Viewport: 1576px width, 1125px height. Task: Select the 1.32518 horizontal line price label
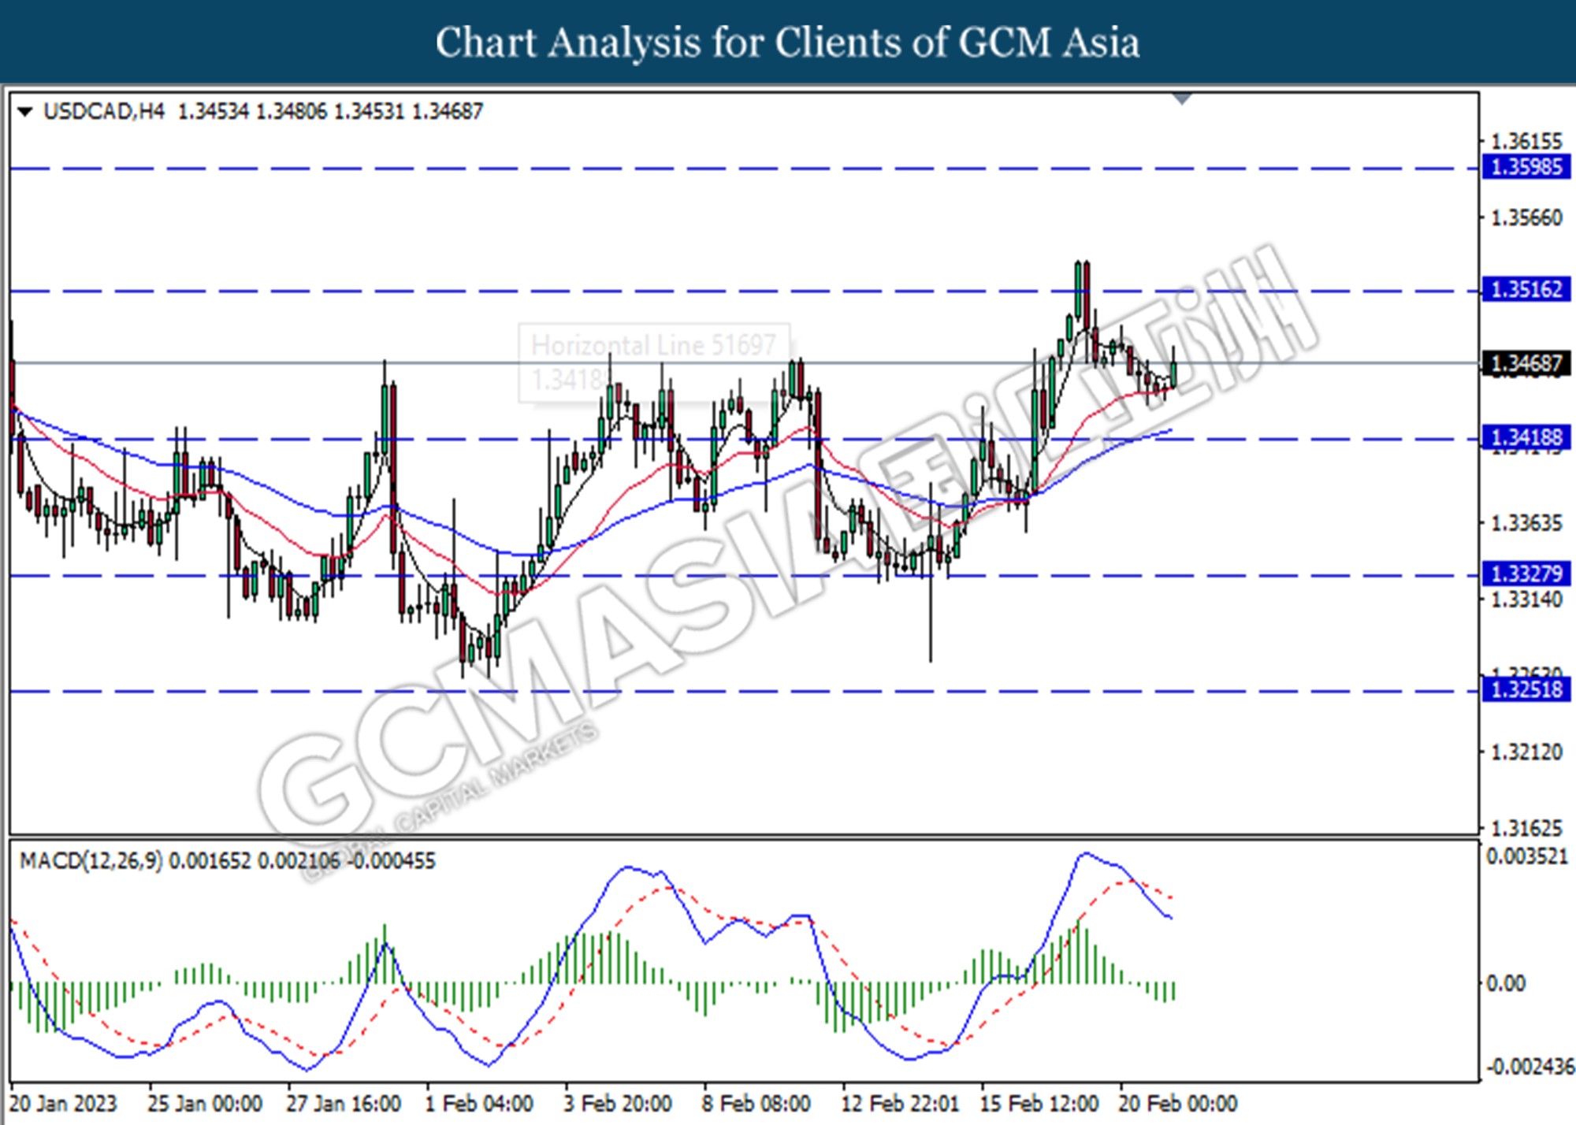(x=1526, y=689)
